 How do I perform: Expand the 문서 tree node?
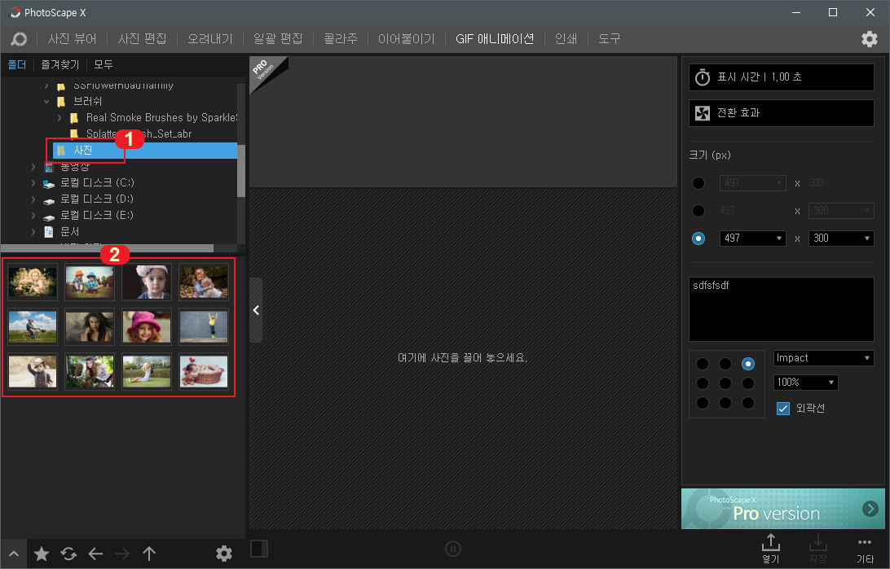pyautogui.click(x=33, y=232)
